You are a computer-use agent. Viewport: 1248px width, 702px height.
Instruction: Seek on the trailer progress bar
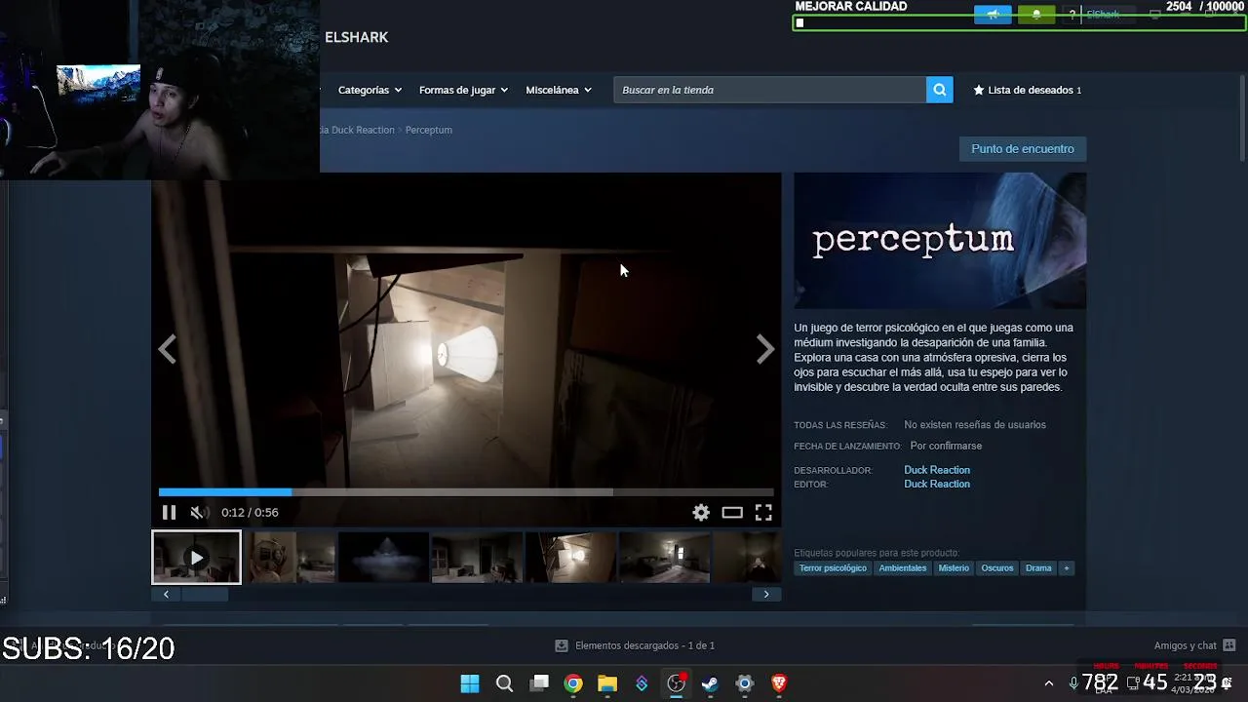[466, 492]
